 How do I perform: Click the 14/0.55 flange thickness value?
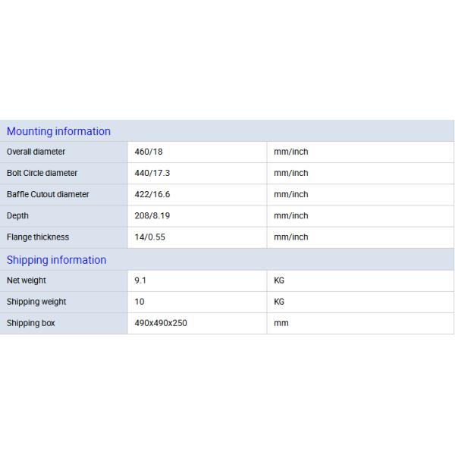149,237
